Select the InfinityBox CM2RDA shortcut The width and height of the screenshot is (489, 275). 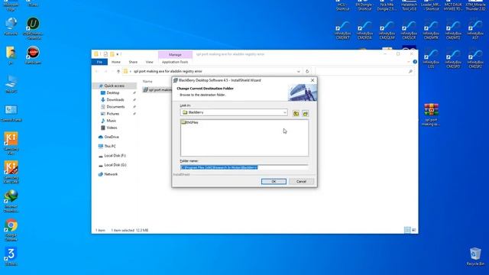pos(364,30)
